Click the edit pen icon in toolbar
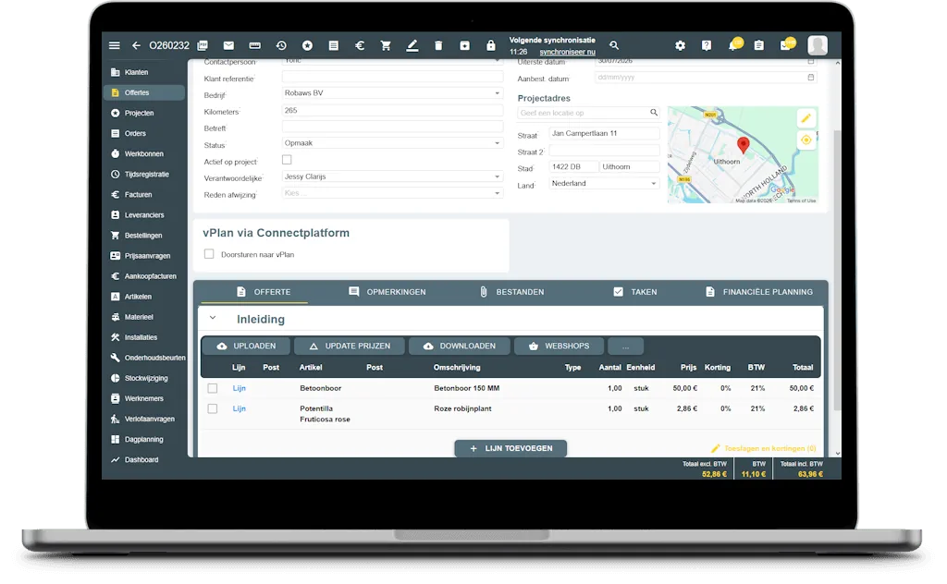This screenshot has width=947, height=584. tap(412, 45)
